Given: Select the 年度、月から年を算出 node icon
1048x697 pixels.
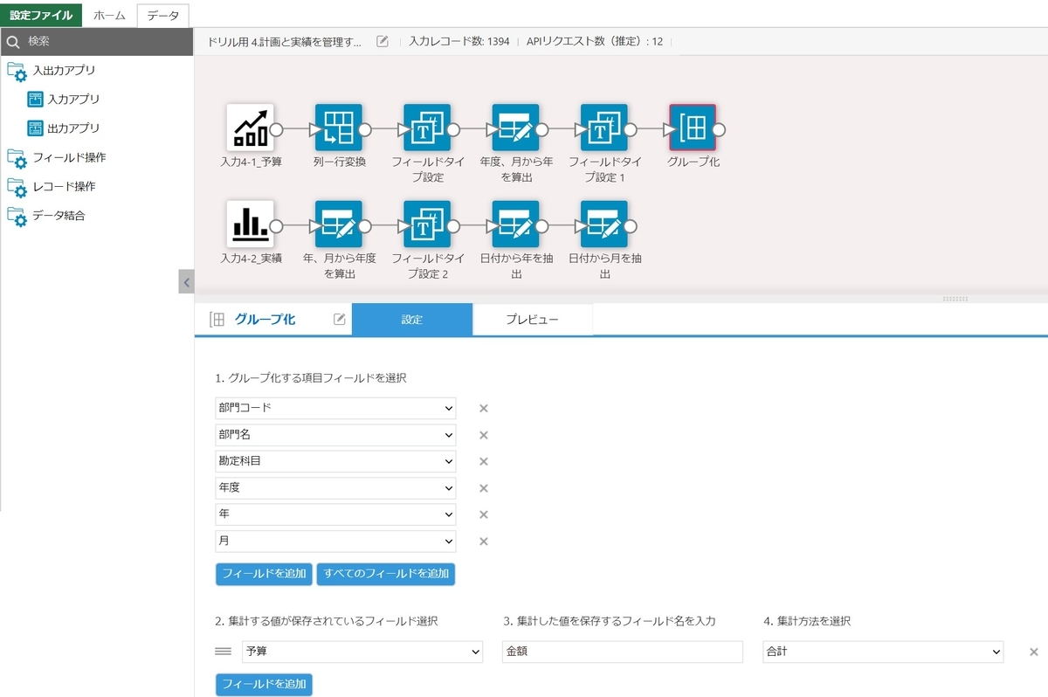Looking at the screenshot, I should 516,128.
